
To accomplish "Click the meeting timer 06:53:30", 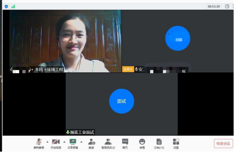I will click(x=214, y=6).
